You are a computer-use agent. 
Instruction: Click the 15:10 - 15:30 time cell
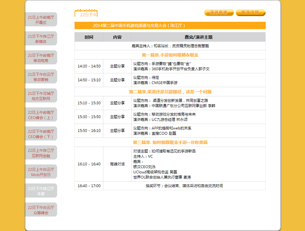[89, 103]
